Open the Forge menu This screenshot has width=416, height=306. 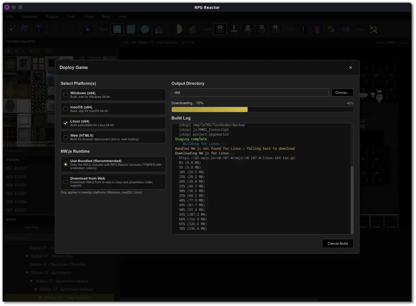tap(89, 17)
